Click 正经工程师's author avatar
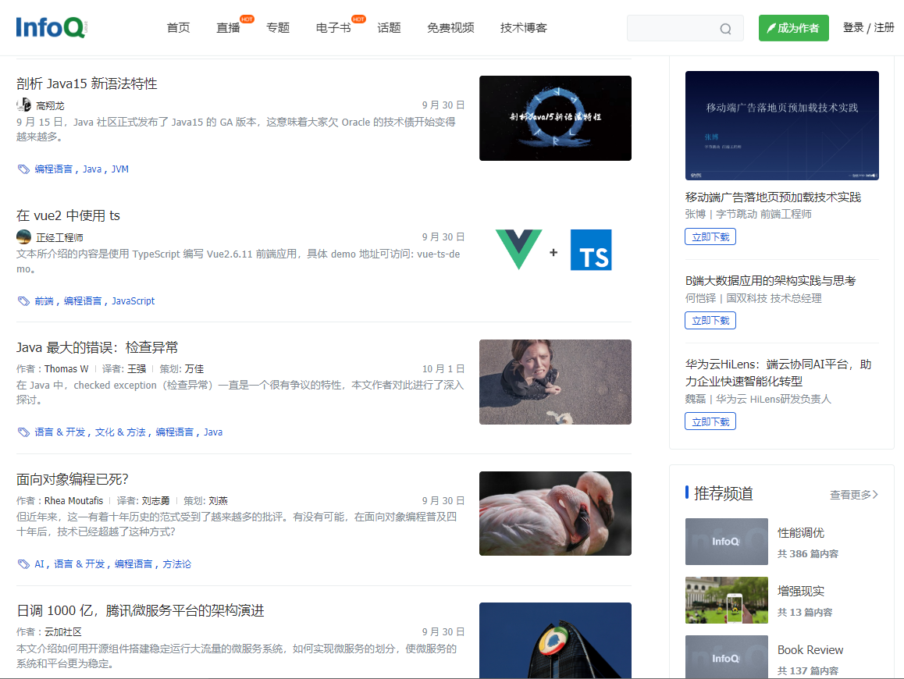Image resolution: width=904 pixels, height=679 pixels. [23, 237]
